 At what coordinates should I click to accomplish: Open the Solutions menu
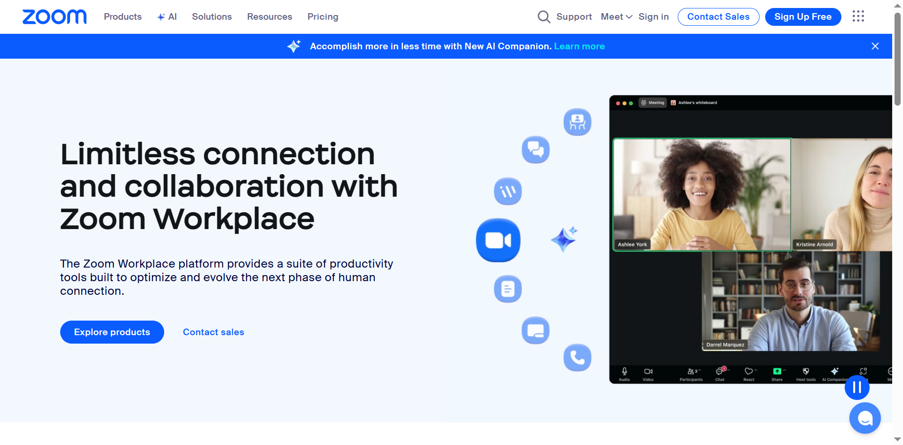click(212, 17)
